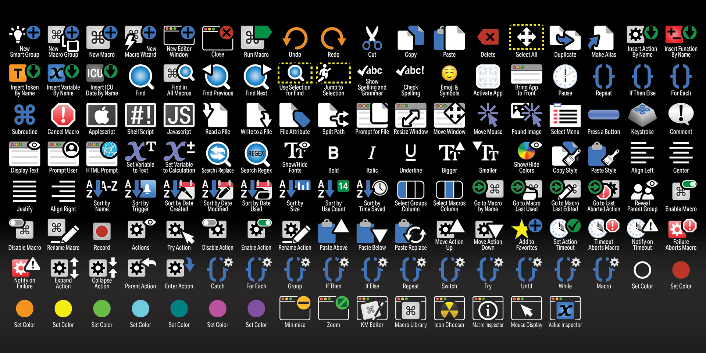
Task: Open Find in All Macros icon
Action: pyautogui.click(x=179, y=74)
